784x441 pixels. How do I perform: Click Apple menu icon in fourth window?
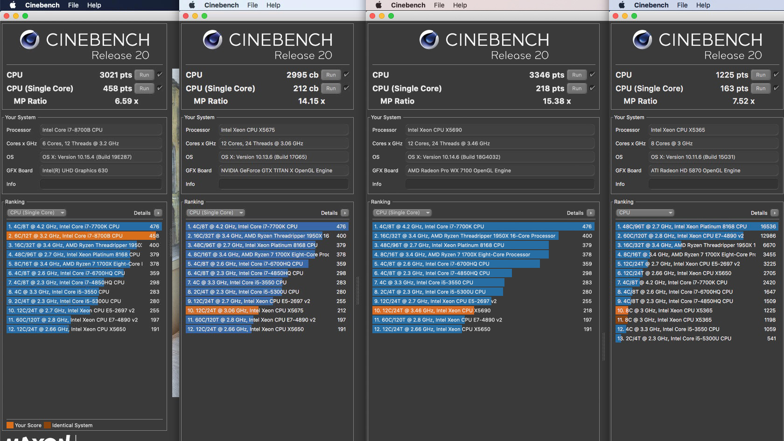pos(622,5)
